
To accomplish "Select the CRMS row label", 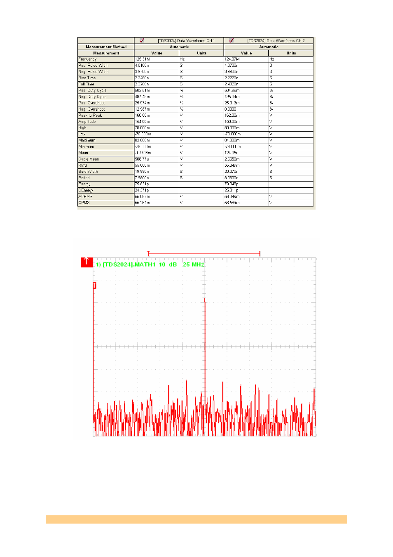I will 106,203.
